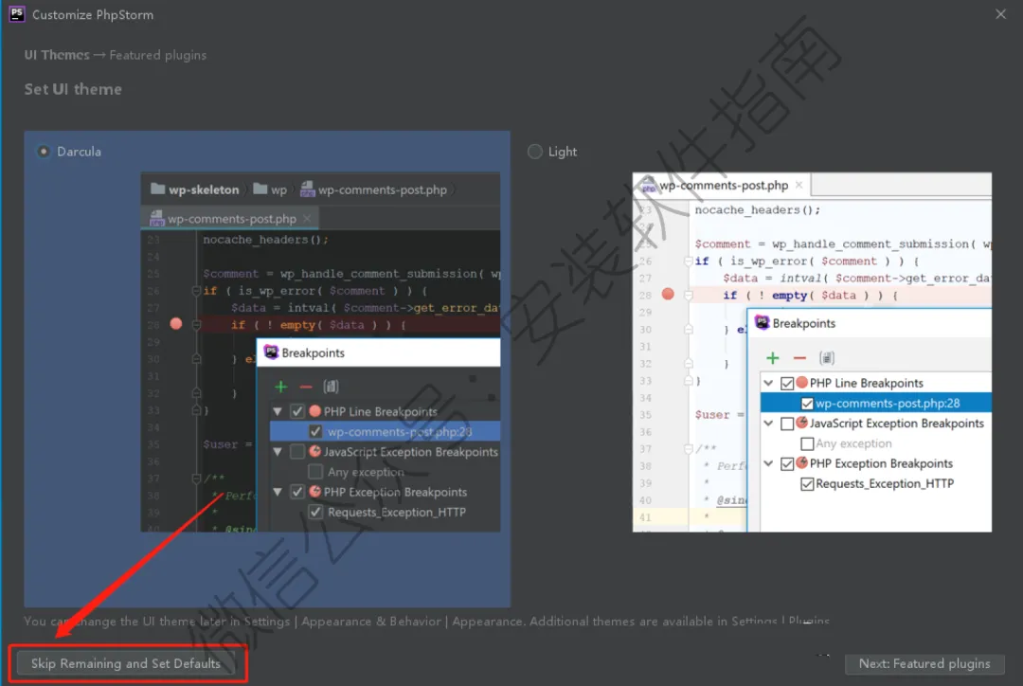Toggle JavaScript Exception Breakpoints checkbox in Light preview
Viewport: 1023px width, 686px height.
787,424
